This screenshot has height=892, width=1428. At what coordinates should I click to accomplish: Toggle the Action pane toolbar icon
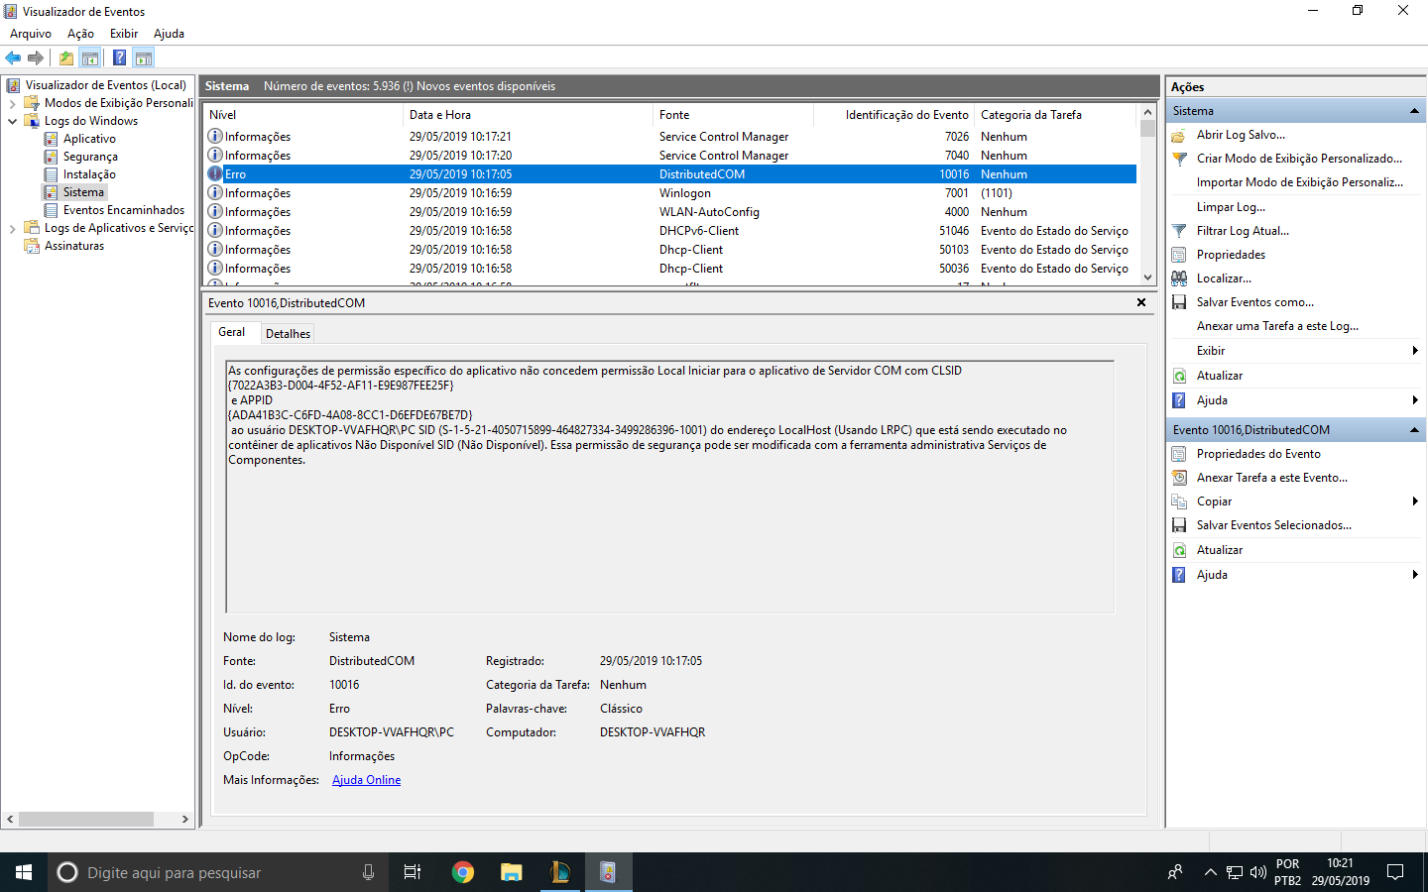point(144,57)
